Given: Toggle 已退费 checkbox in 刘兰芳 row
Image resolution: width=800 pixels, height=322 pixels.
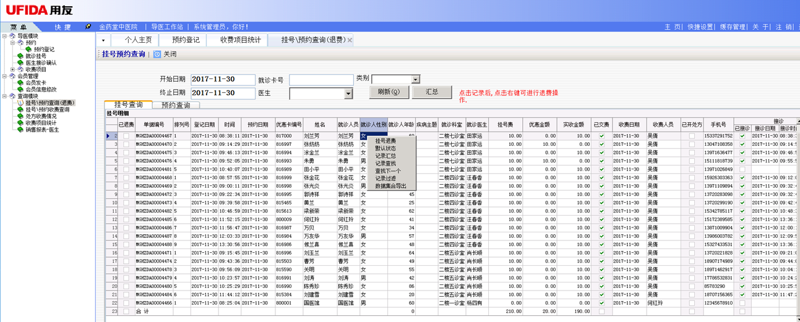Looking at the screenshot, I should (x=126, y=136).
